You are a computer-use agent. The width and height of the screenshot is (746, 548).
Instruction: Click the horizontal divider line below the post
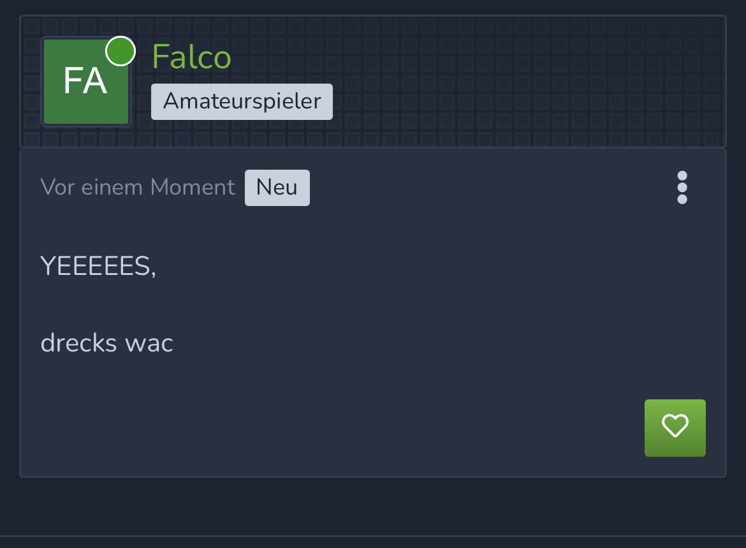373,536
